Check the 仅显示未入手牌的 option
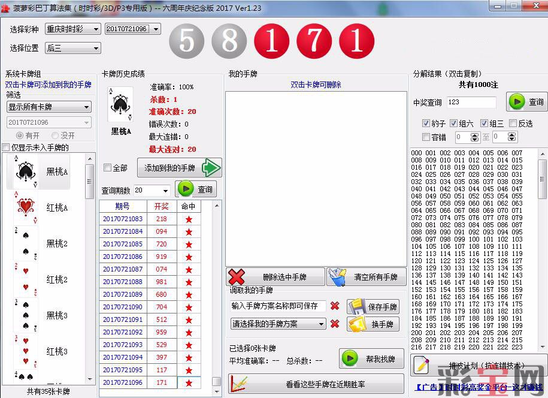Image resolution: width=548 pixels, height=398 pixels. (6, 147)
